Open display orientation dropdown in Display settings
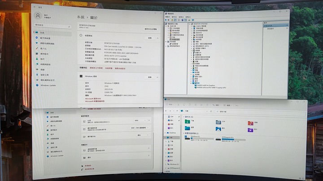The height and width of the screenshot is (181, 323). pyautogui.click(x=143, y=135)
